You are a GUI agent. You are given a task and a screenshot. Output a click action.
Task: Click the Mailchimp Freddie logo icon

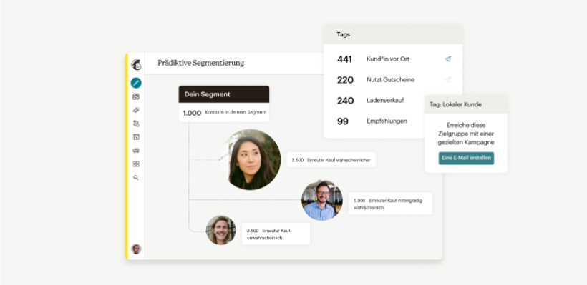(x=136, y=64)
